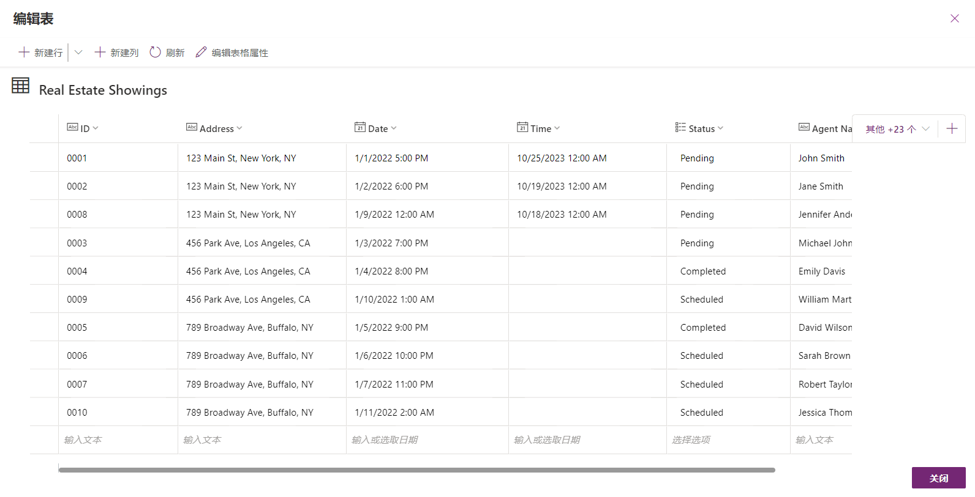Select the ID cell 0002
This screenshot has height=497, width=975.
(118, 186)
